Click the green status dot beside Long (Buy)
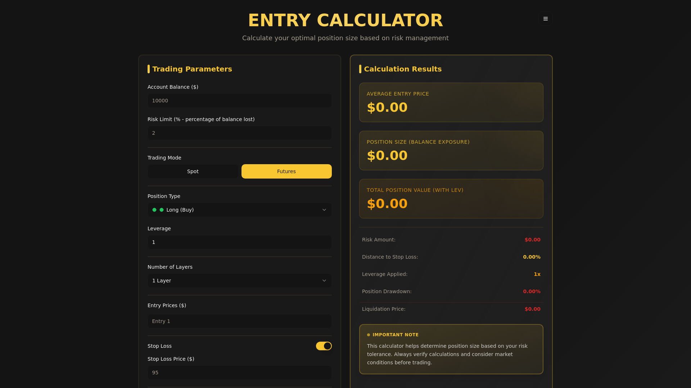 pyautogui.click(x=154, y=210)
